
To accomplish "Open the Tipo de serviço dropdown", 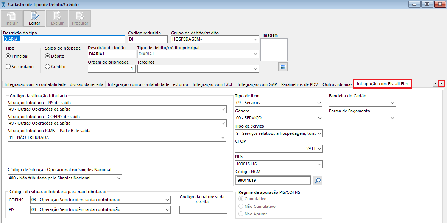I will click(319, 133).
